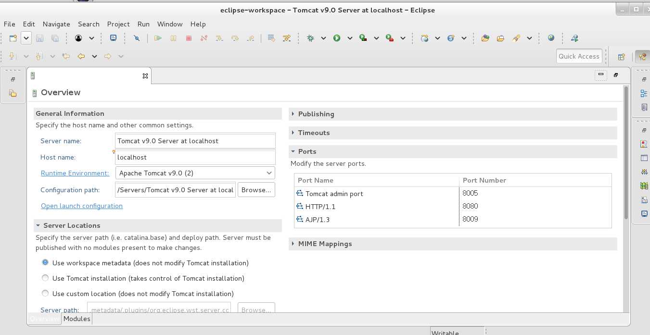Screen dimensions: 650x335
Task: Open the Navigate menu
Action: [x=56, y=24]
